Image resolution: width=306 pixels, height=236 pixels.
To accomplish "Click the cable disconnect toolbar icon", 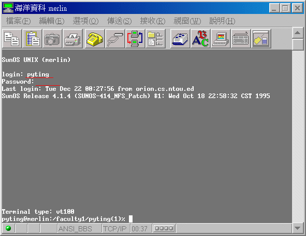I will pyautogui.click(x=115, y=39).
